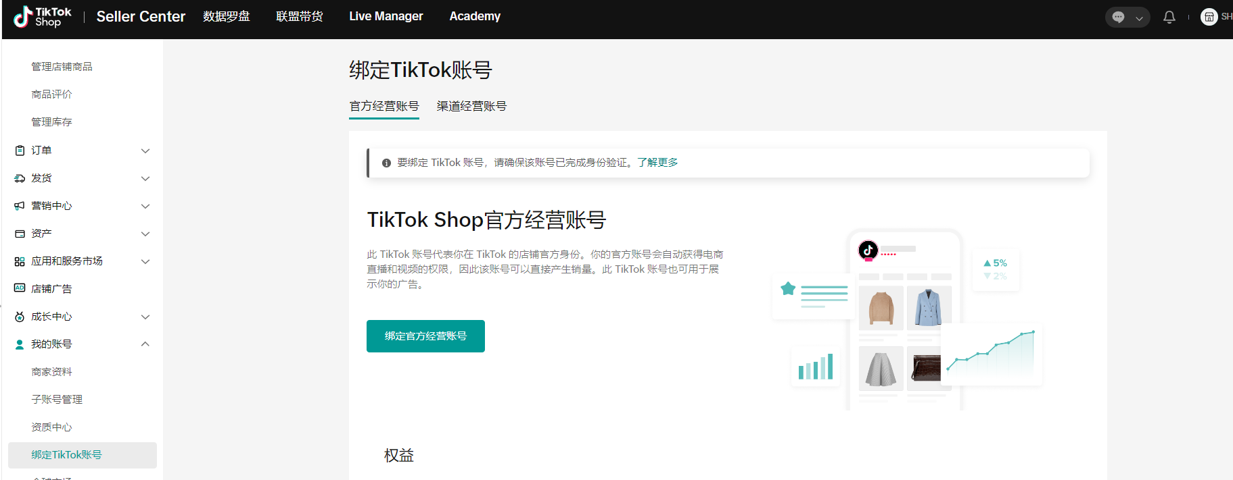Click the shop profile avatar icon
This screenshot has width=1233, height=480.
coord(1209,17)
